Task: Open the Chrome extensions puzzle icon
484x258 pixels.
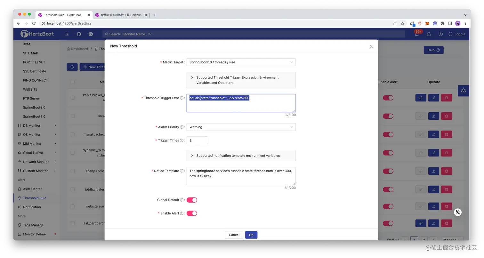Action: (442, 23)
